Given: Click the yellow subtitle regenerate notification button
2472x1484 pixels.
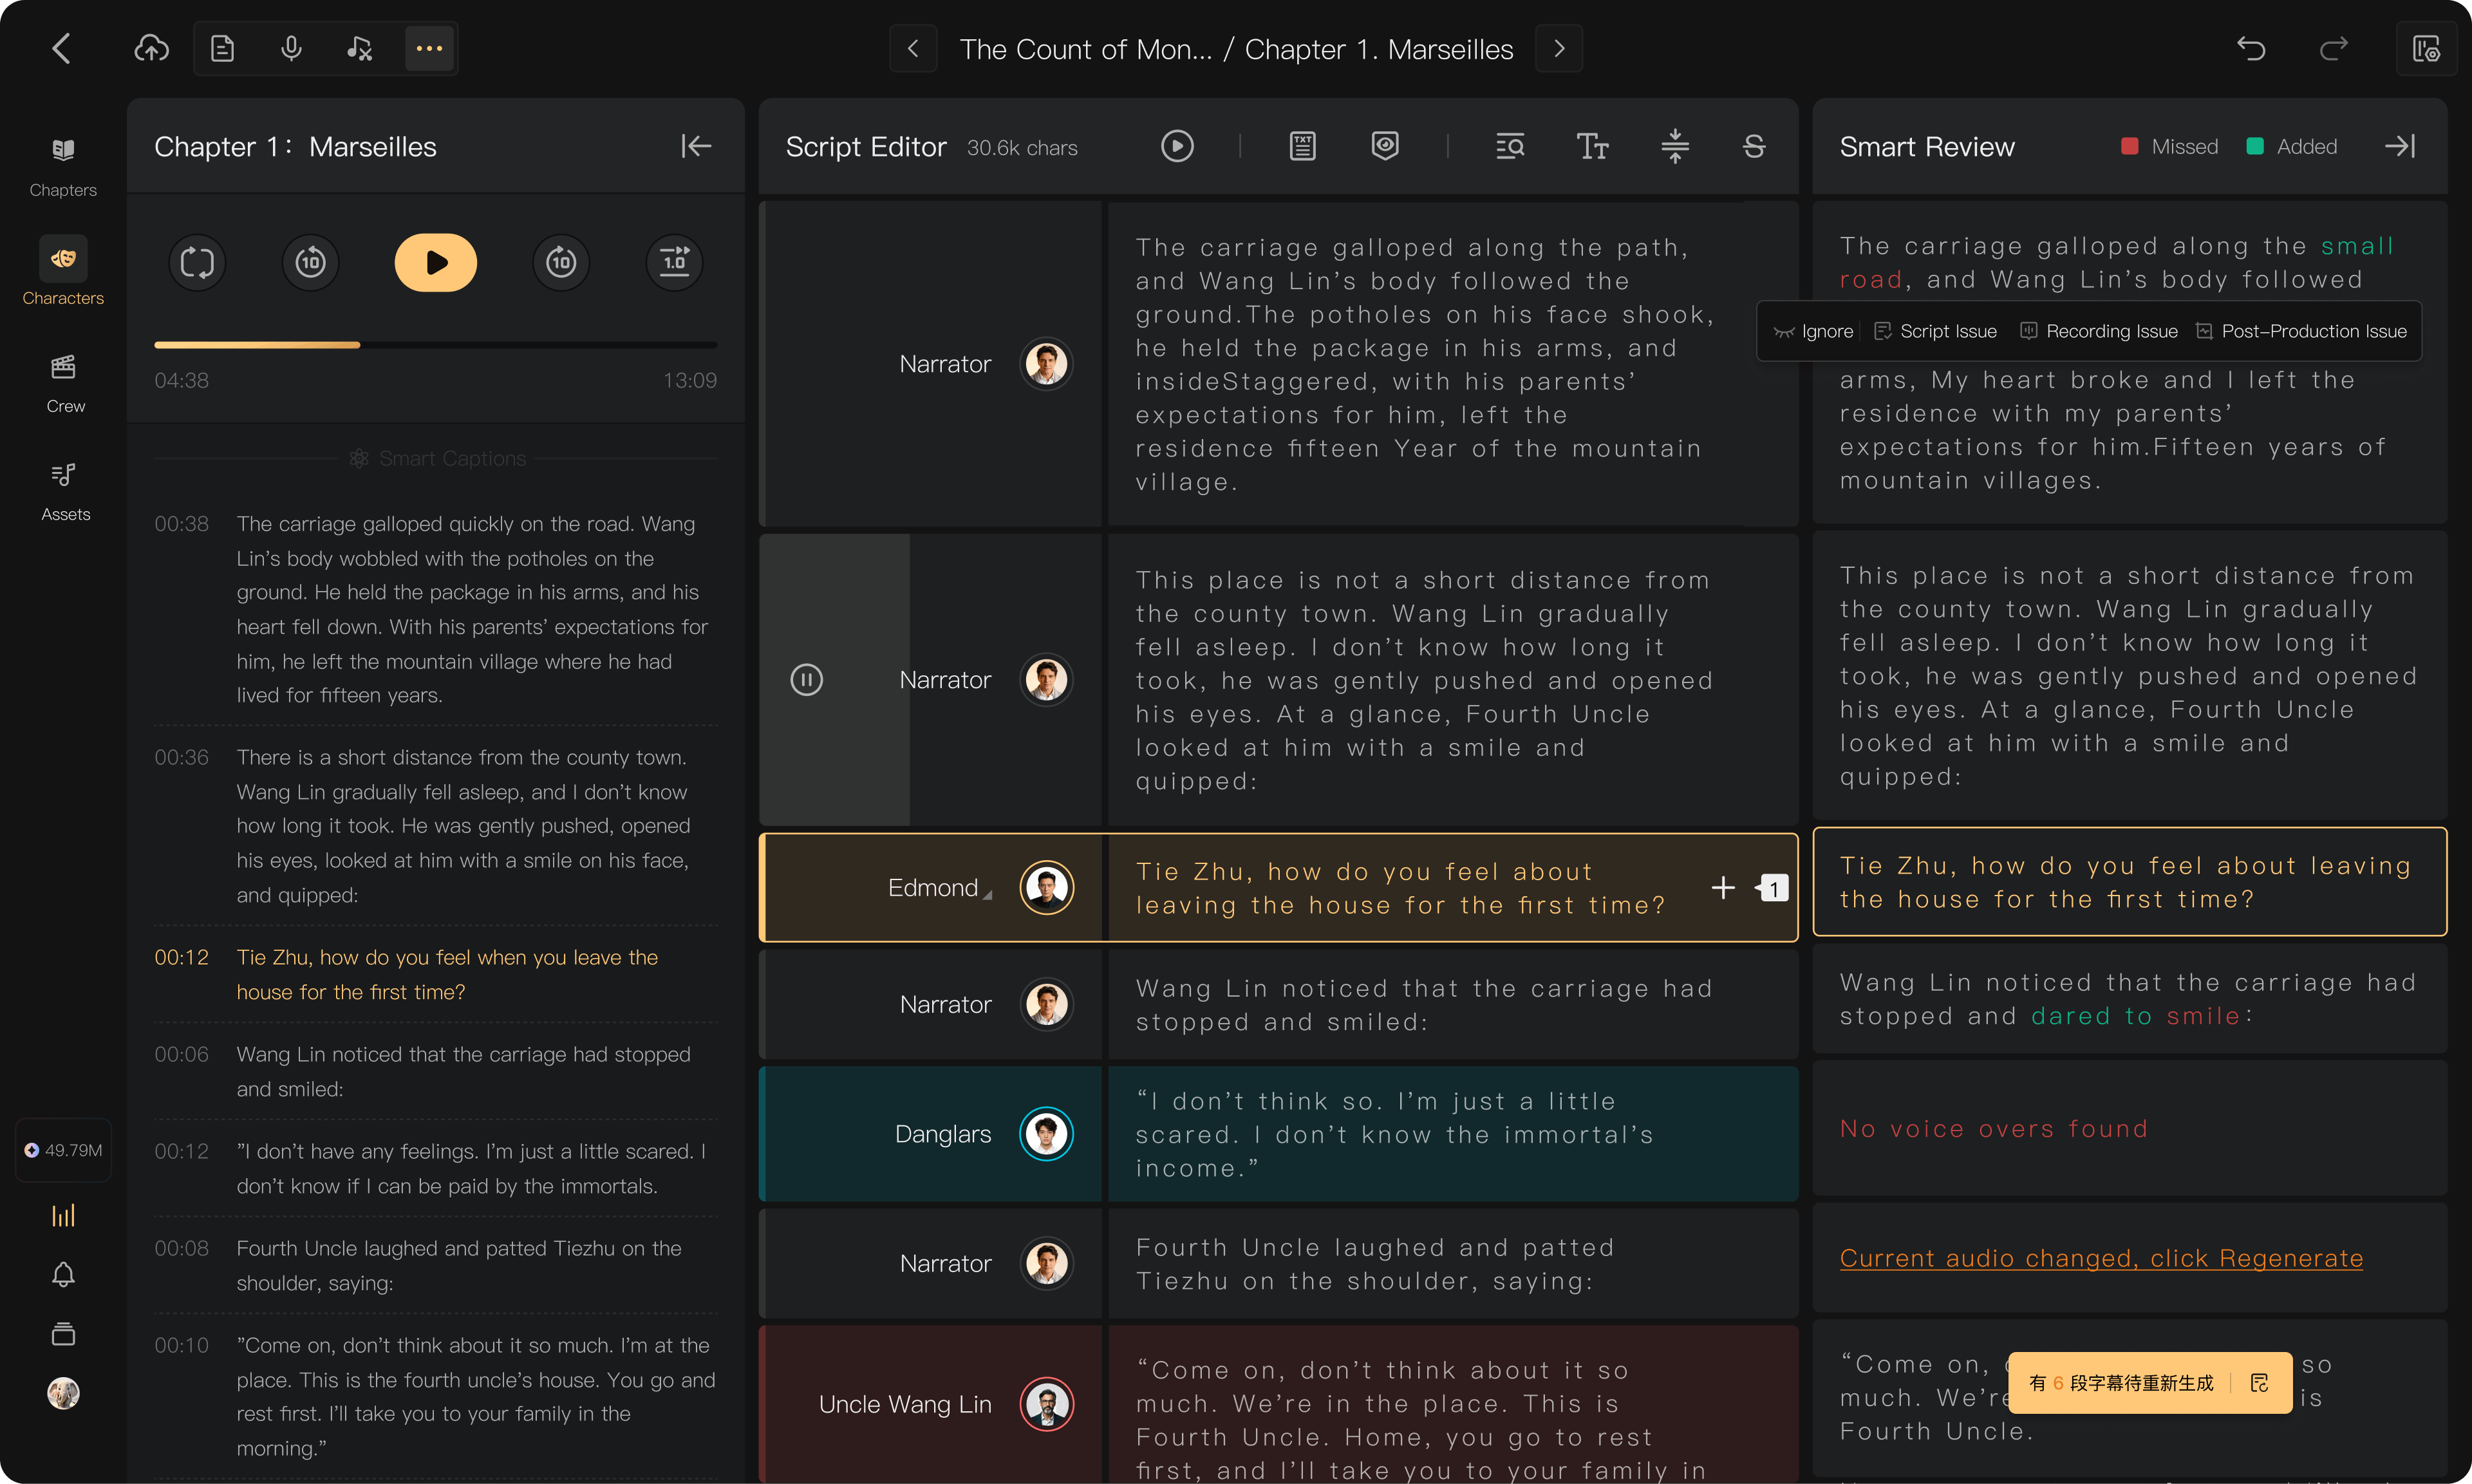Looking at the screenshot, I should tap(2149, 1383).
